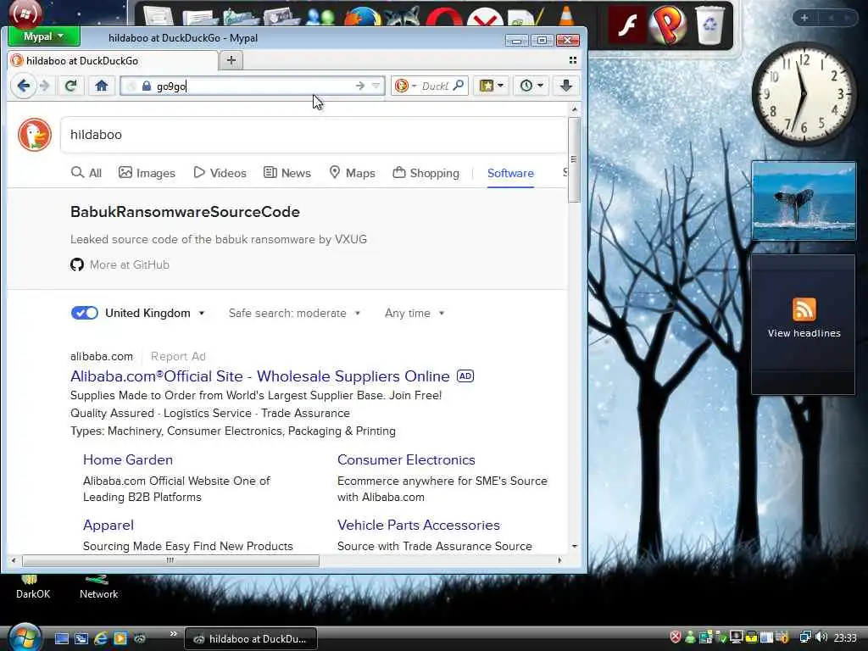Open the More at GitHub link
This screenshot has width=868, height=651.
pyautogui.click(x=130, y=264)
